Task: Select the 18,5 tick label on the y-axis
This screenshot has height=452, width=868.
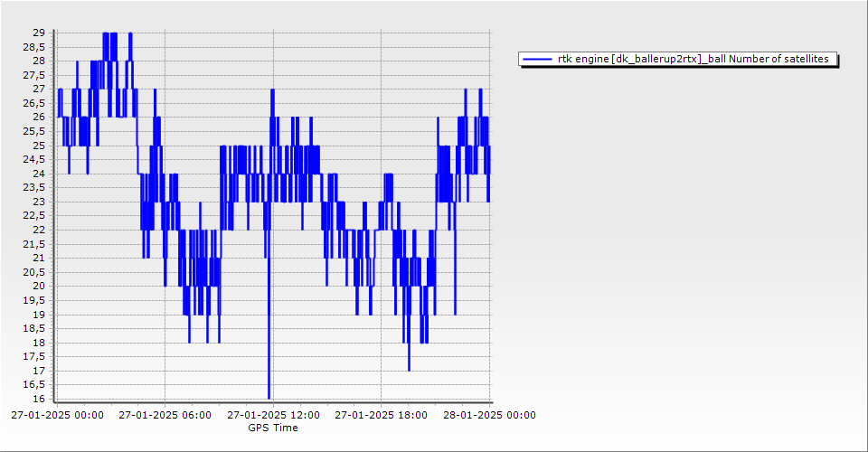Action: pos(34,328)
